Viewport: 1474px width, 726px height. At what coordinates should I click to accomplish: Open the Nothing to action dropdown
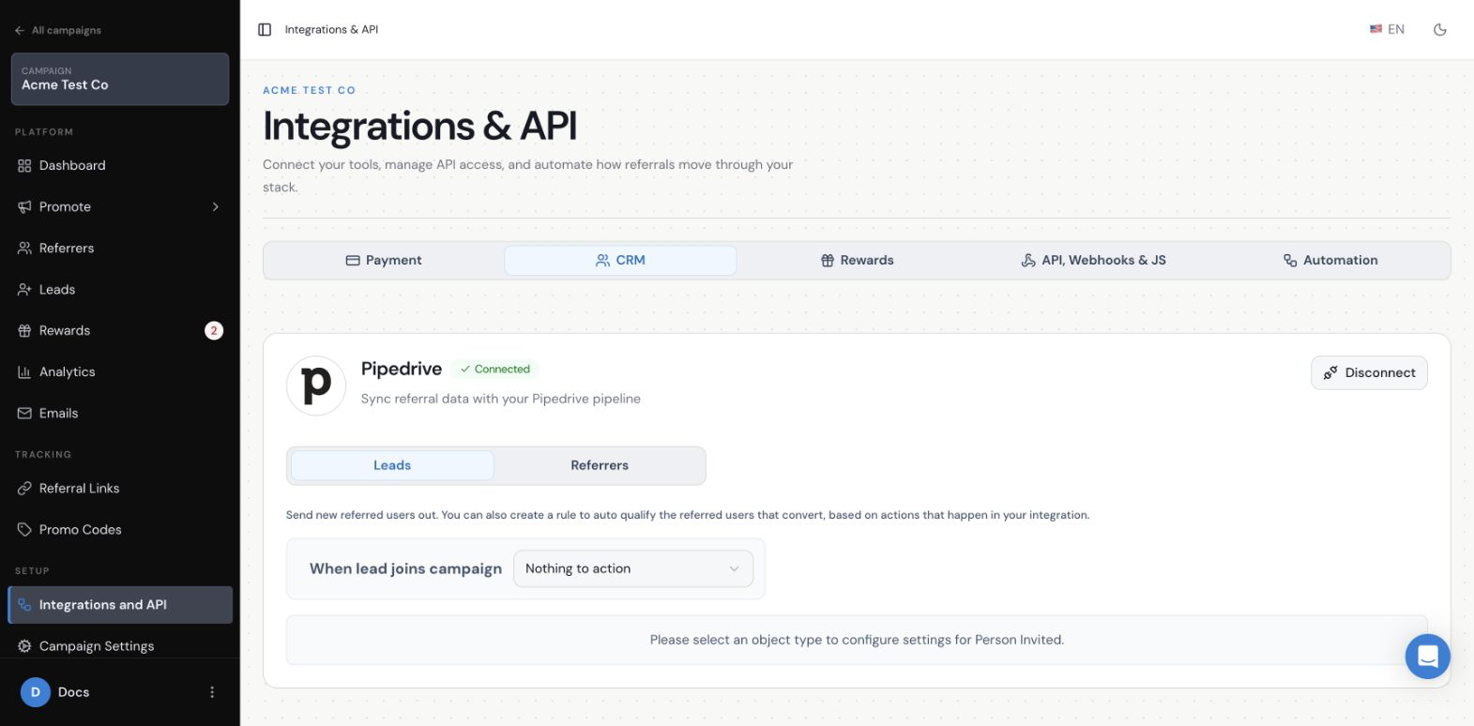pos(633,568)
